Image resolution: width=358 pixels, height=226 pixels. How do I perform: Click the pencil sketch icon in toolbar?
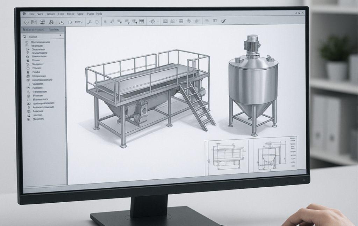[112, 22]
